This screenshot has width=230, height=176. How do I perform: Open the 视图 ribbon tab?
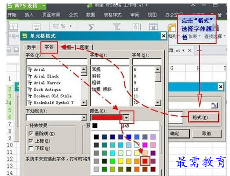pos(152,15)
